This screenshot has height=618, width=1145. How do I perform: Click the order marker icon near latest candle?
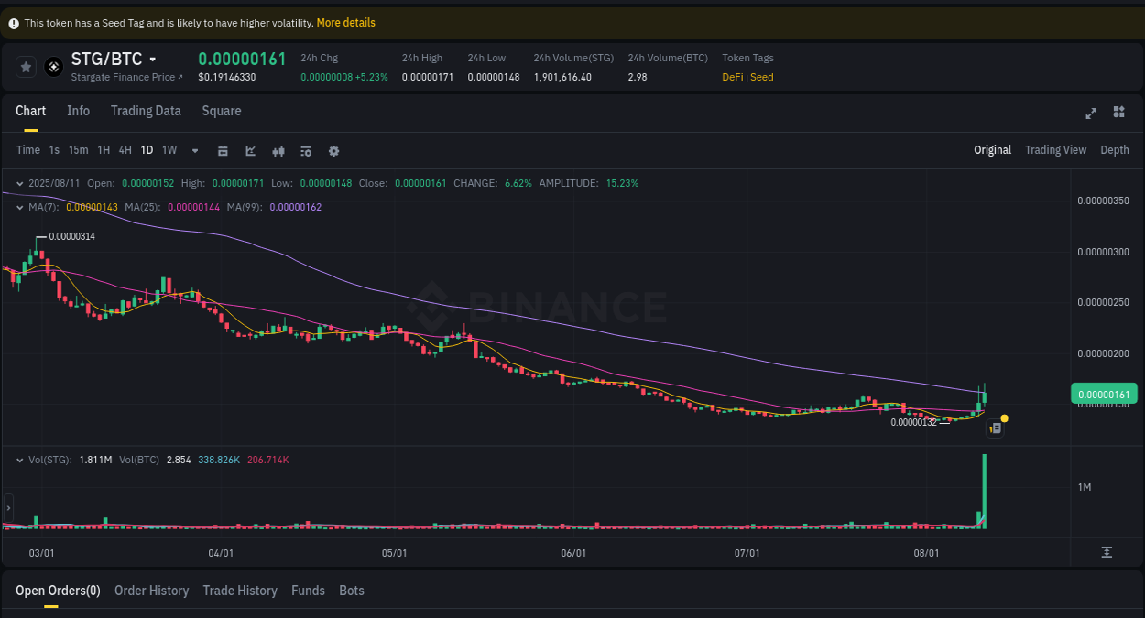[995, 427]
